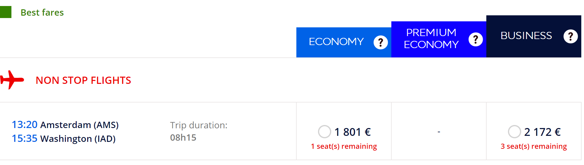Click the 15:35 Washington (IAD) arrival line

tap(64, 138)
